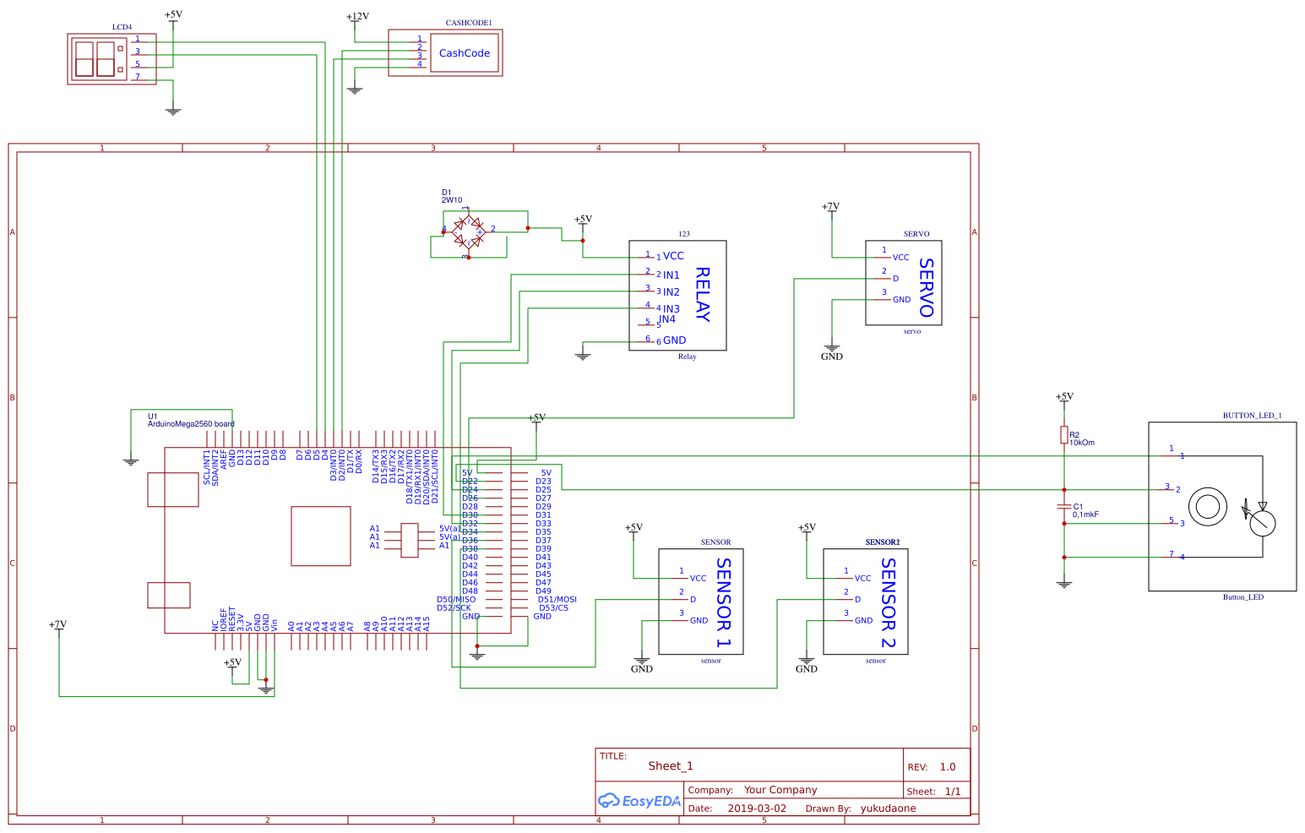
Task: Select the ground symbol beside relay GND pin
Action: pos(583,356)
